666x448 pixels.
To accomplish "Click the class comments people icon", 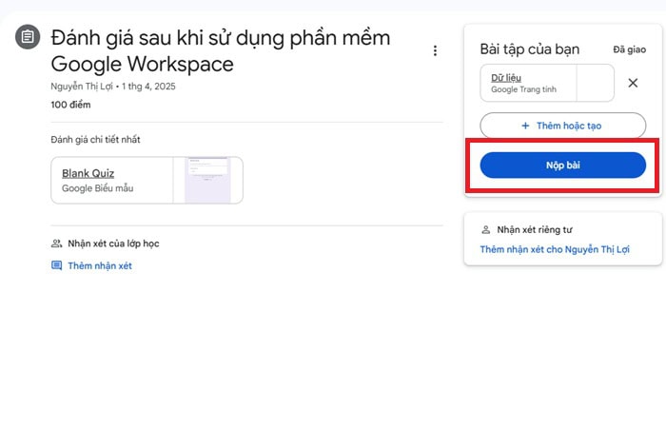I will [x=56, y=243].
